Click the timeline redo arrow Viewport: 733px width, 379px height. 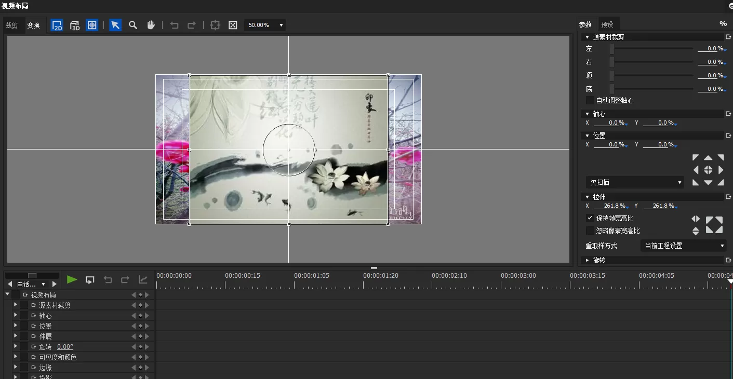[125, 280]
